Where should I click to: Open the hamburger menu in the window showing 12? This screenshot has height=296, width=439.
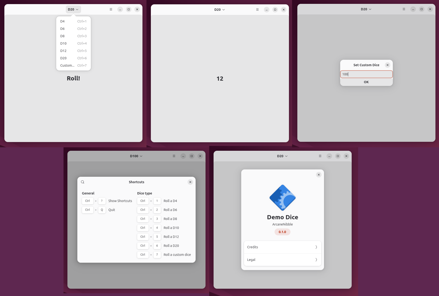257,9
